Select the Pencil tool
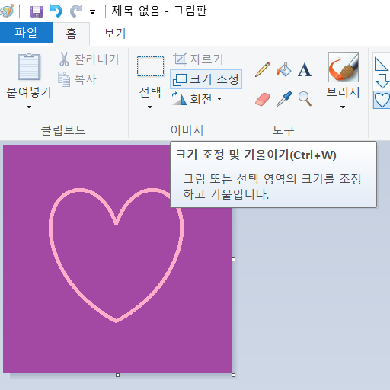 [x=263, y=69]
